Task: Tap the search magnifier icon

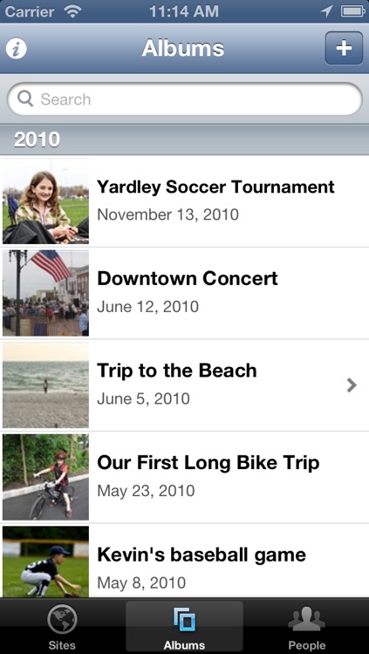Action: point(25,99)
